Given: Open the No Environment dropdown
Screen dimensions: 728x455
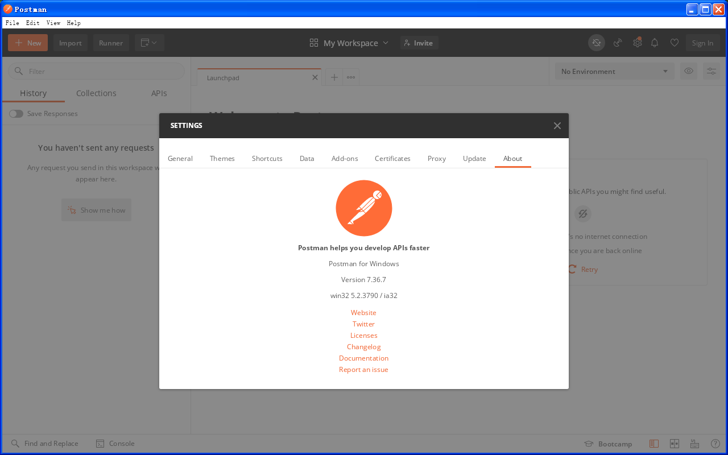Looking at the screenshot, I should [614, 71].
